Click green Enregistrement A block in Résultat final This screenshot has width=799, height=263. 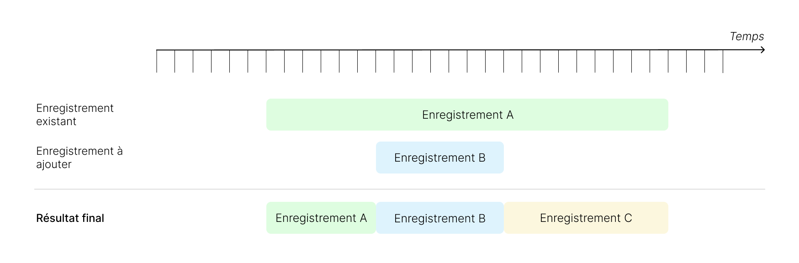321,218
